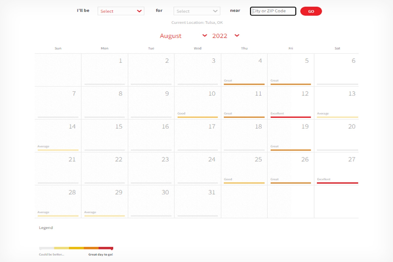The height and width of the screenshot is (262, 393).
Task: Expand the August month picker
Action: click(x=170, y=36)
